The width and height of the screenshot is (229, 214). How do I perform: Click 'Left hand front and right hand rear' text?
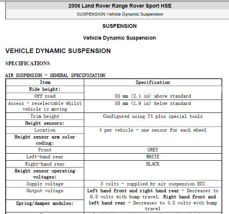(x=133, y=191)
